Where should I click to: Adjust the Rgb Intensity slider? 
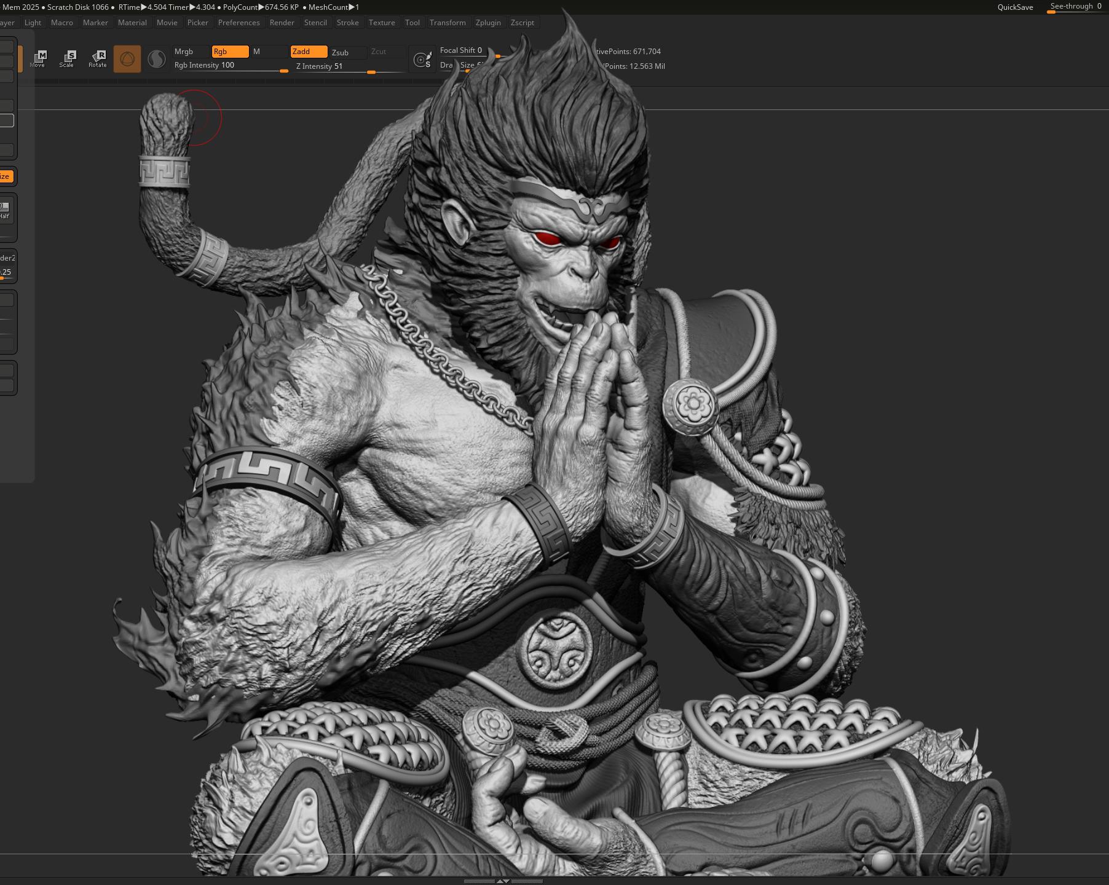(231, 66)
